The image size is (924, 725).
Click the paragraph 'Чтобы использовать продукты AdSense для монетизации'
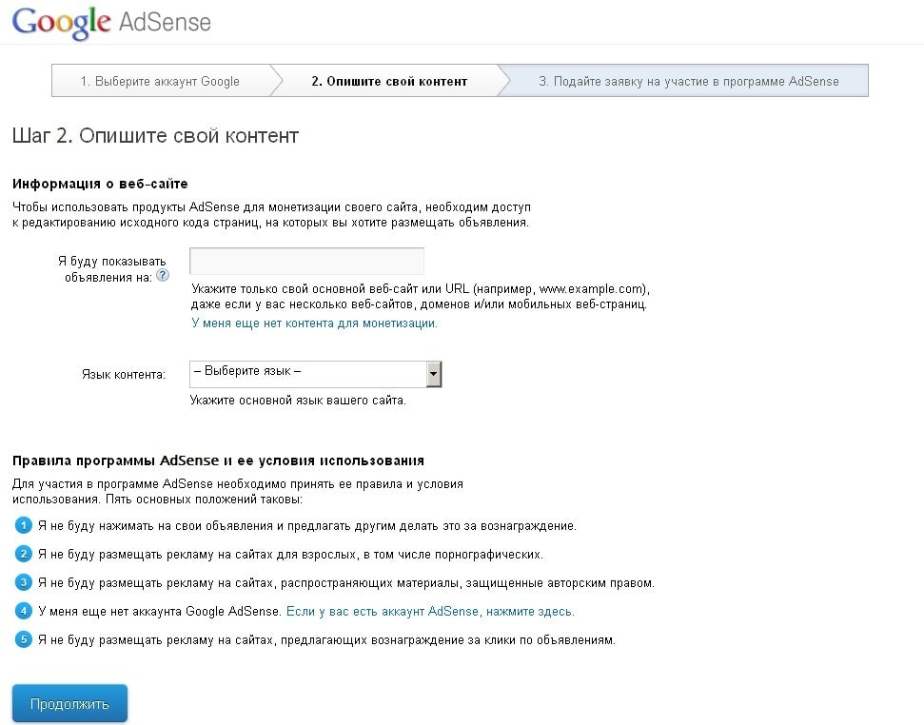click(x=271, y=215)
